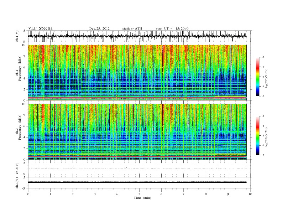
Task: Click the "VLF Spectra" plot title
Action: pos(40,28)
